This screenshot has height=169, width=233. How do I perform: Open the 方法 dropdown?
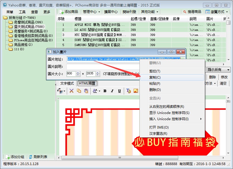[211, 83]
